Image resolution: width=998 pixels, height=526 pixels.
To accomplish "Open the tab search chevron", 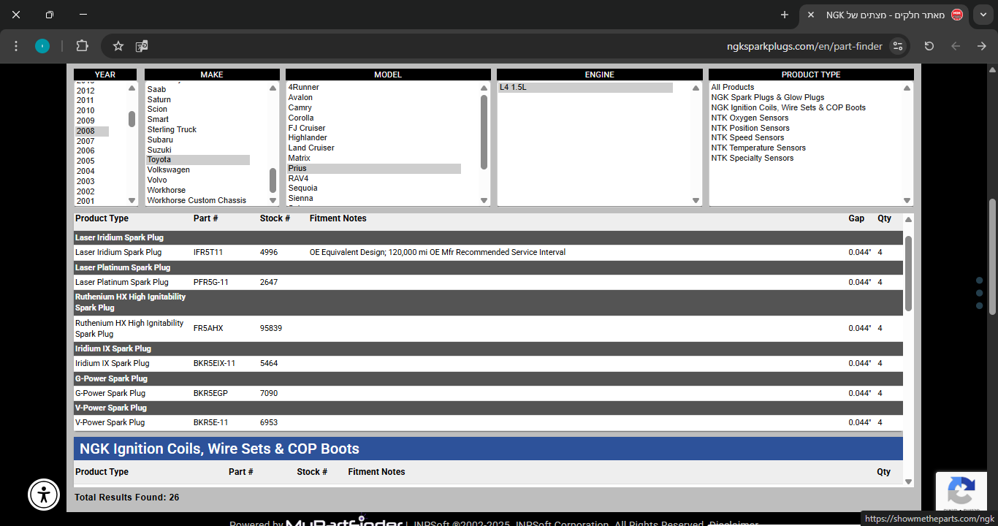I will [983, 15].
